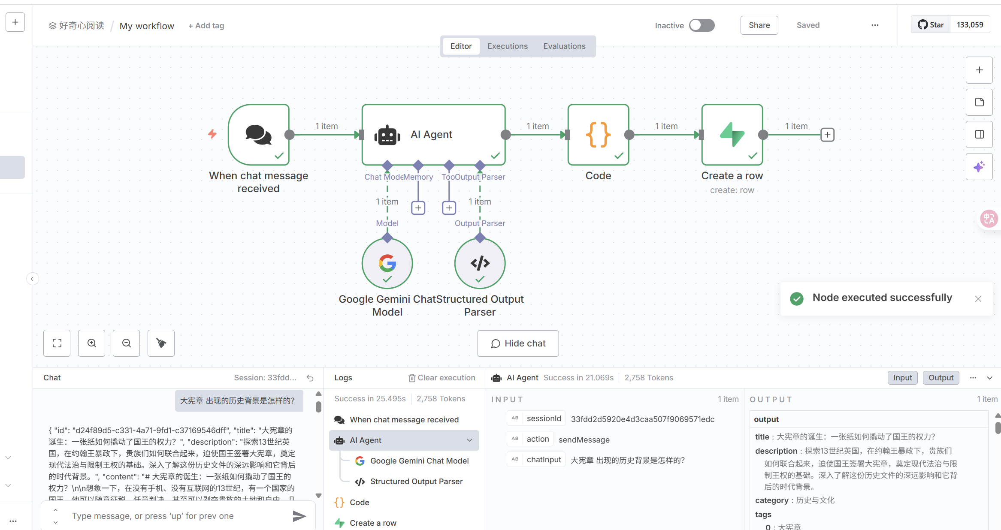Click the chat message input field

click(x=178, y=516)
